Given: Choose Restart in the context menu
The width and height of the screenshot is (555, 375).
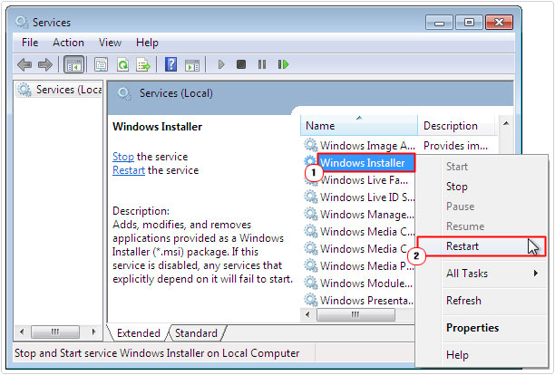Looking at the screenshot, I should 482,246.
